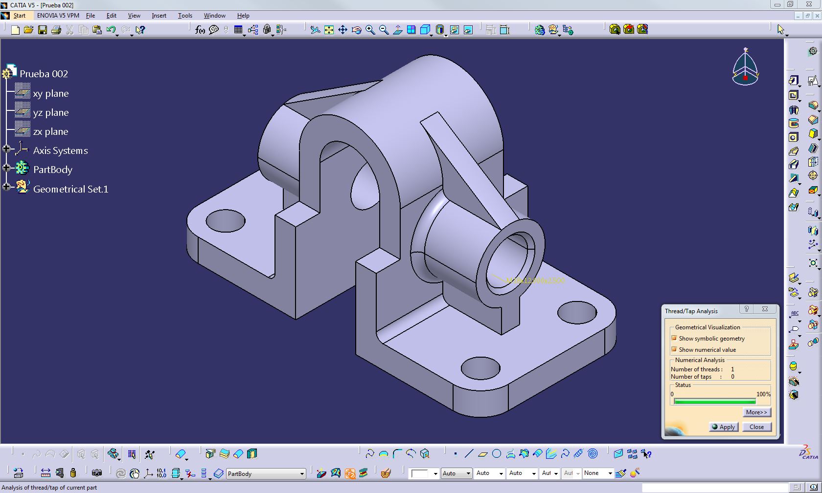Click the Spiral tool icon
This screenshot has height=493, width=822.
coord(593,454)
